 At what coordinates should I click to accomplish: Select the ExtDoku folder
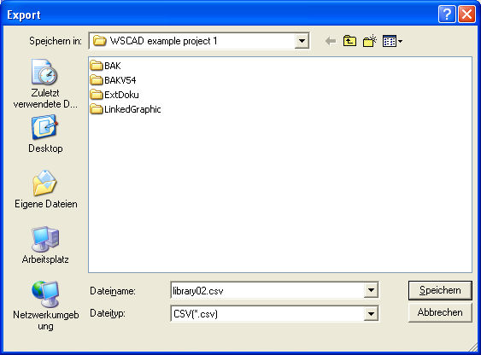(x=114, y=95)
